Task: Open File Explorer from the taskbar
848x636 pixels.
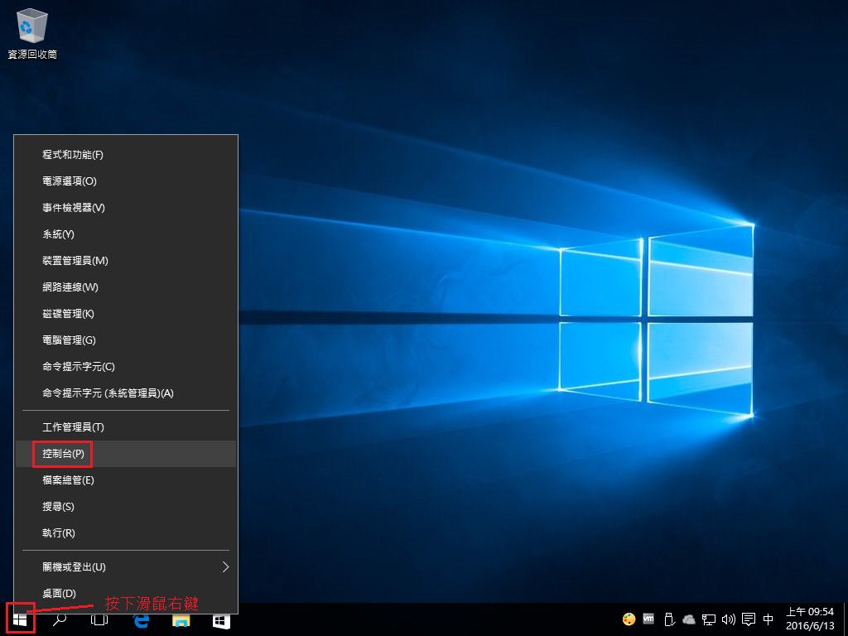Action: click(x=180, y=619)
